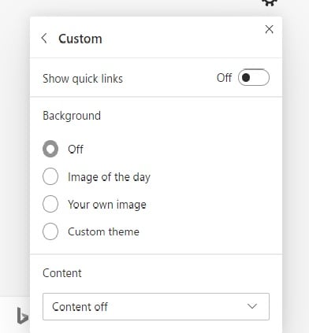Click the Show quick links label

(83, 79)
